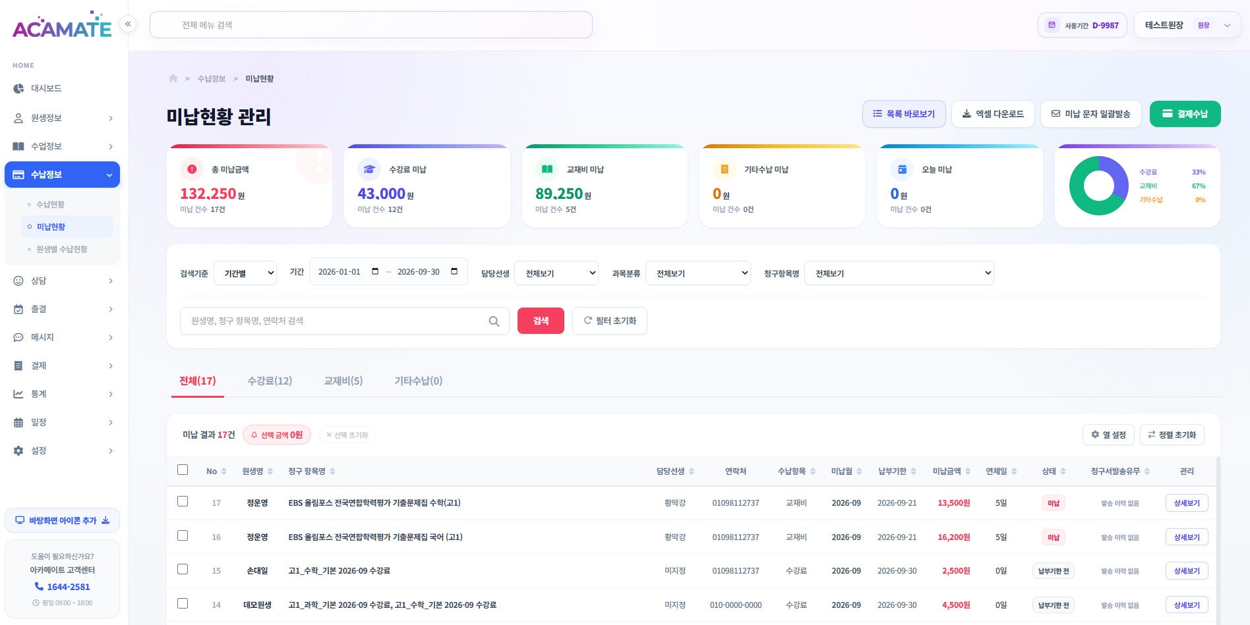Collapse the 수납정보 menu chevron
The height and width of the screenshot is (625, 1250).
point(109,175)
